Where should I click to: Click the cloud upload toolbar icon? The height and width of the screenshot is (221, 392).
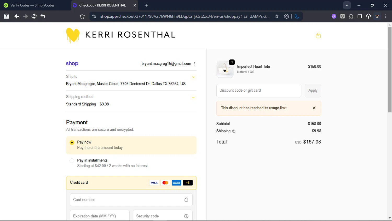coord(368,16)
